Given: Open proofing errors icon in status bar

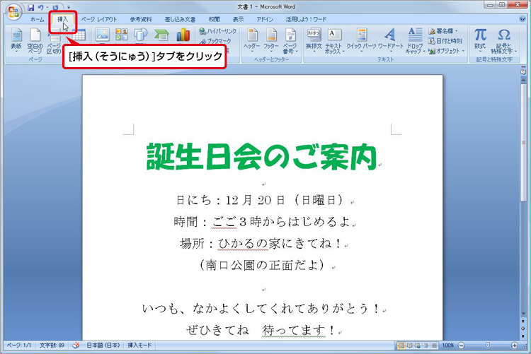Looking at the screenshot, I should point(76,346).
